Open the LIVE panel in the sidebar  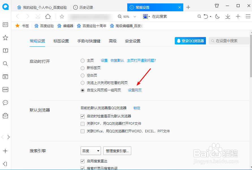pyautogui.click(x=5, y=89)
